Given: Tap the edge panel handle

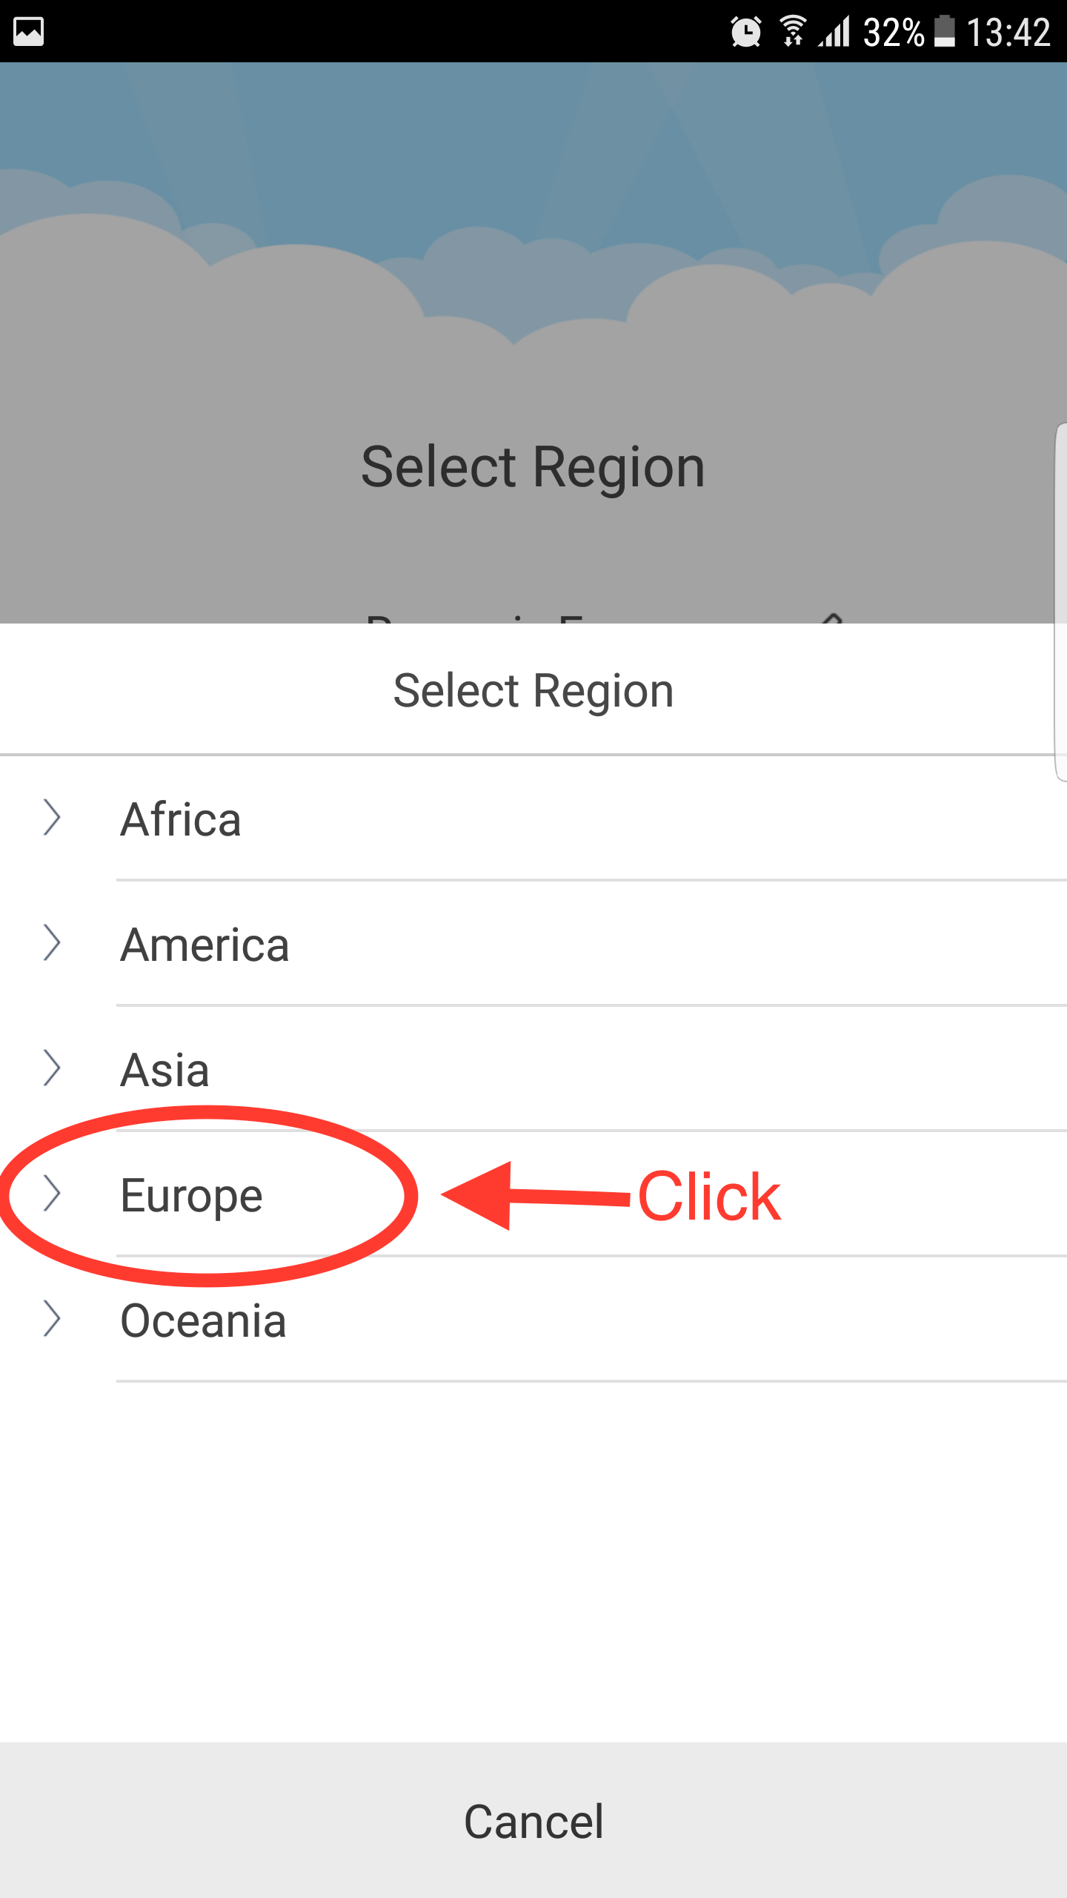Looking at the screenshot, I should 1060,602.
